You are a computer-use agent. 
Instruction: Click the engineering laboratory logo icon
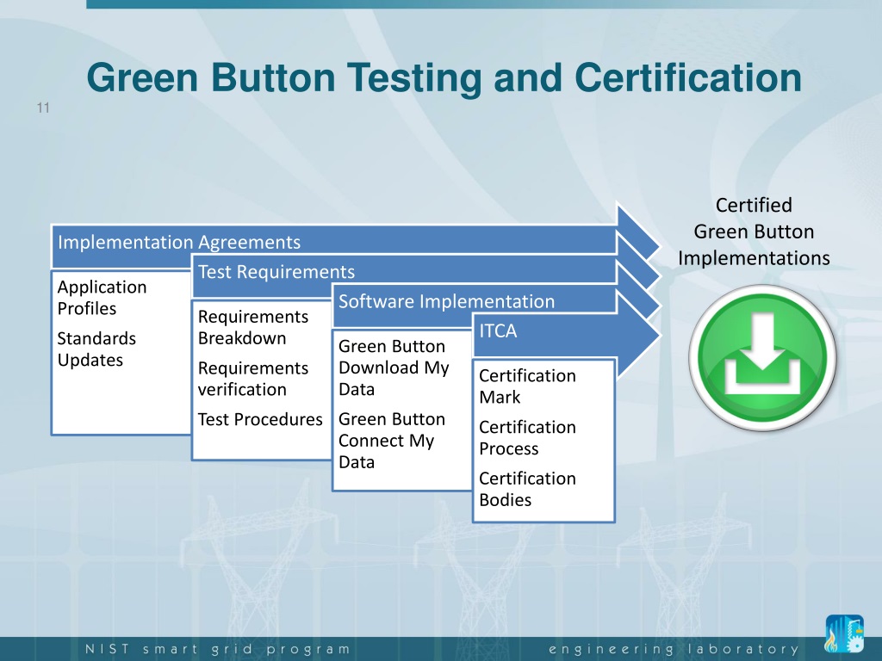844,633
